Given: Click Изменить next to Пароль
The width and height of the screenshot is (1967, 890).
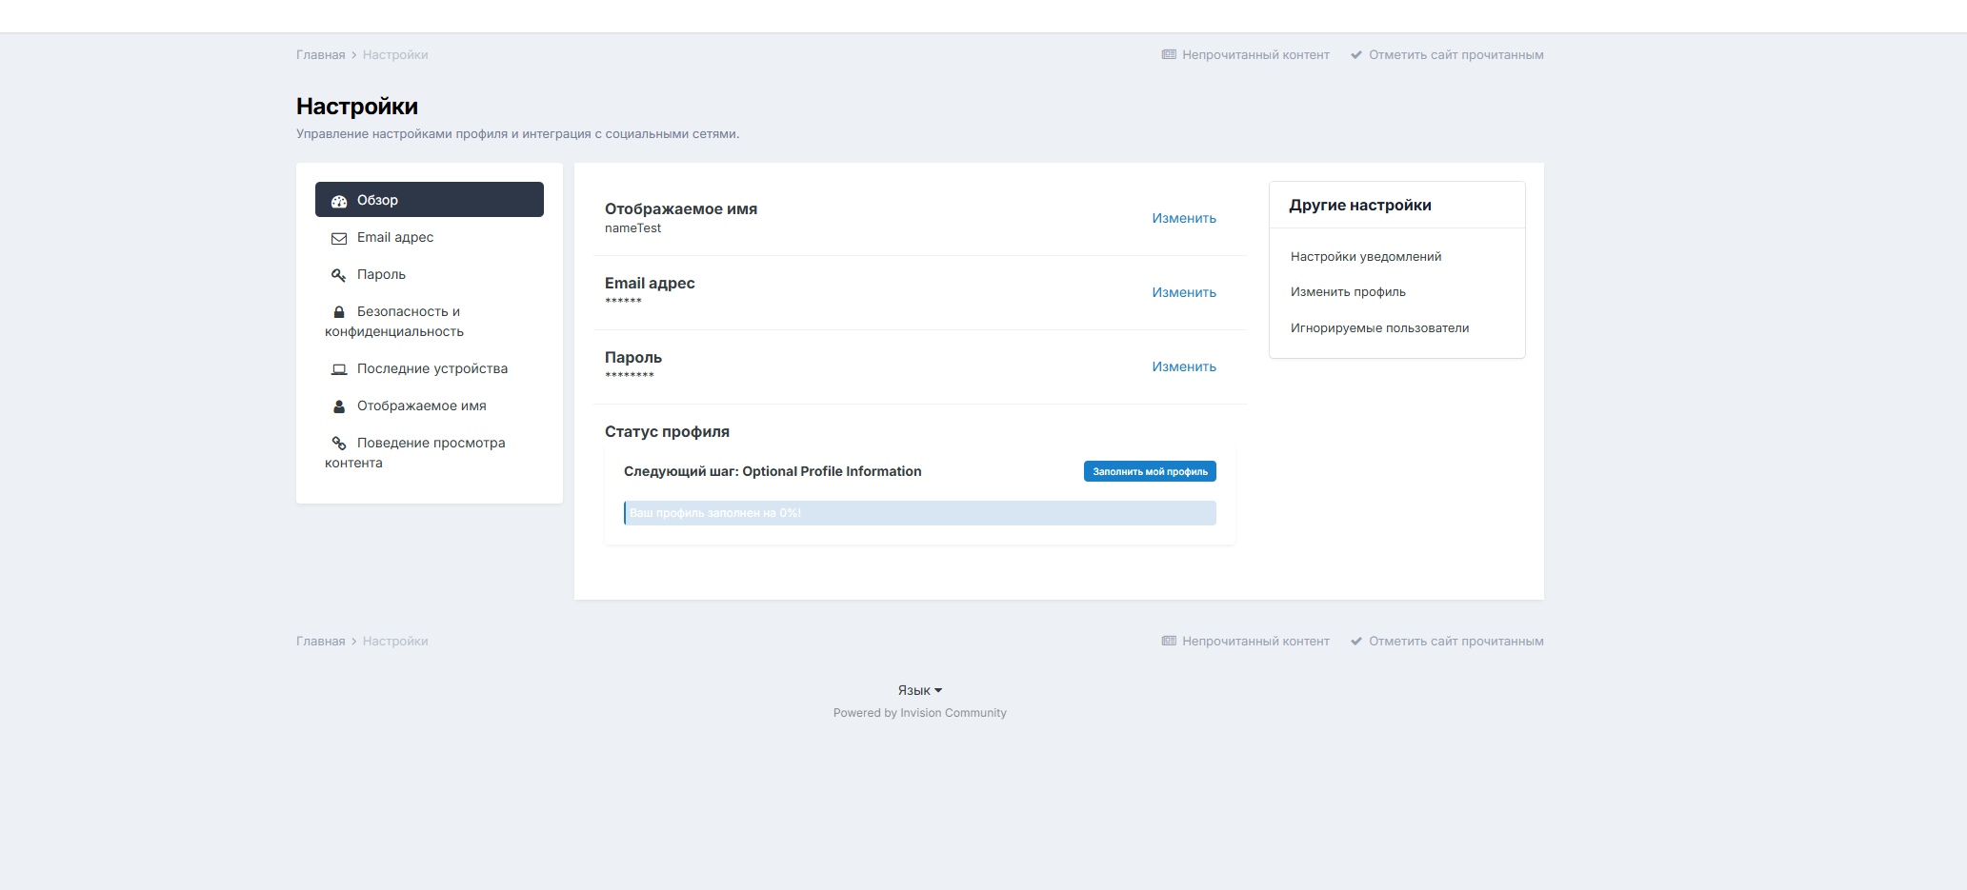Looking at the screenshot, I should (x=1184, y=366).
